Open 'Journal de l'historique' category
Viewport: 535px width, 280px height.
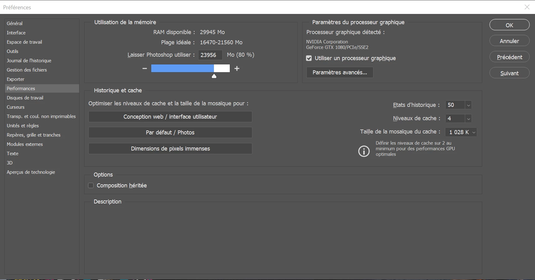pyautogui.click(x=42, y=60)
